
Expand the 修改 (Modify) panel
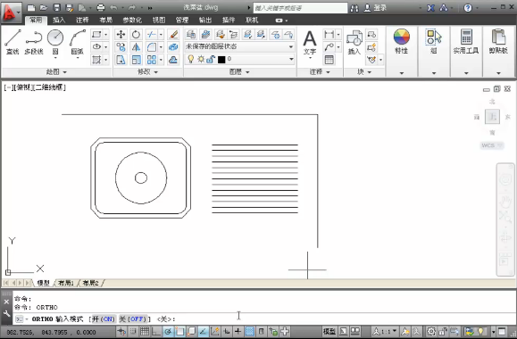[147, 72]
